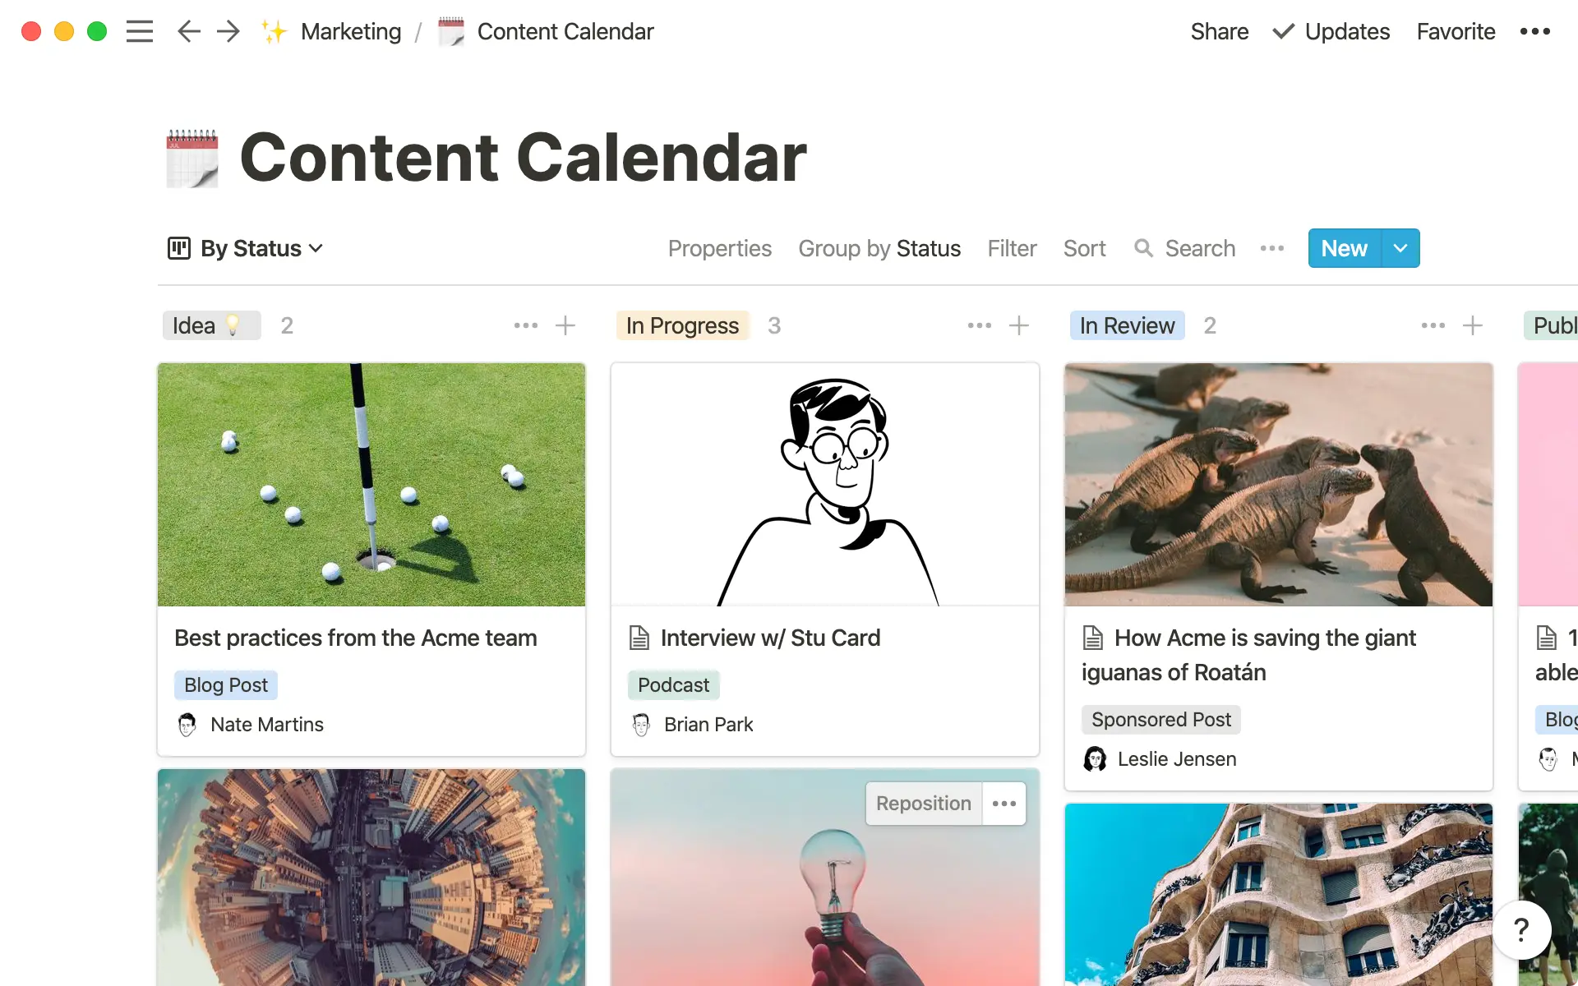Expand Group by Status settings
Viewport: 1578px width, 986px height.
tap(879, 248)
